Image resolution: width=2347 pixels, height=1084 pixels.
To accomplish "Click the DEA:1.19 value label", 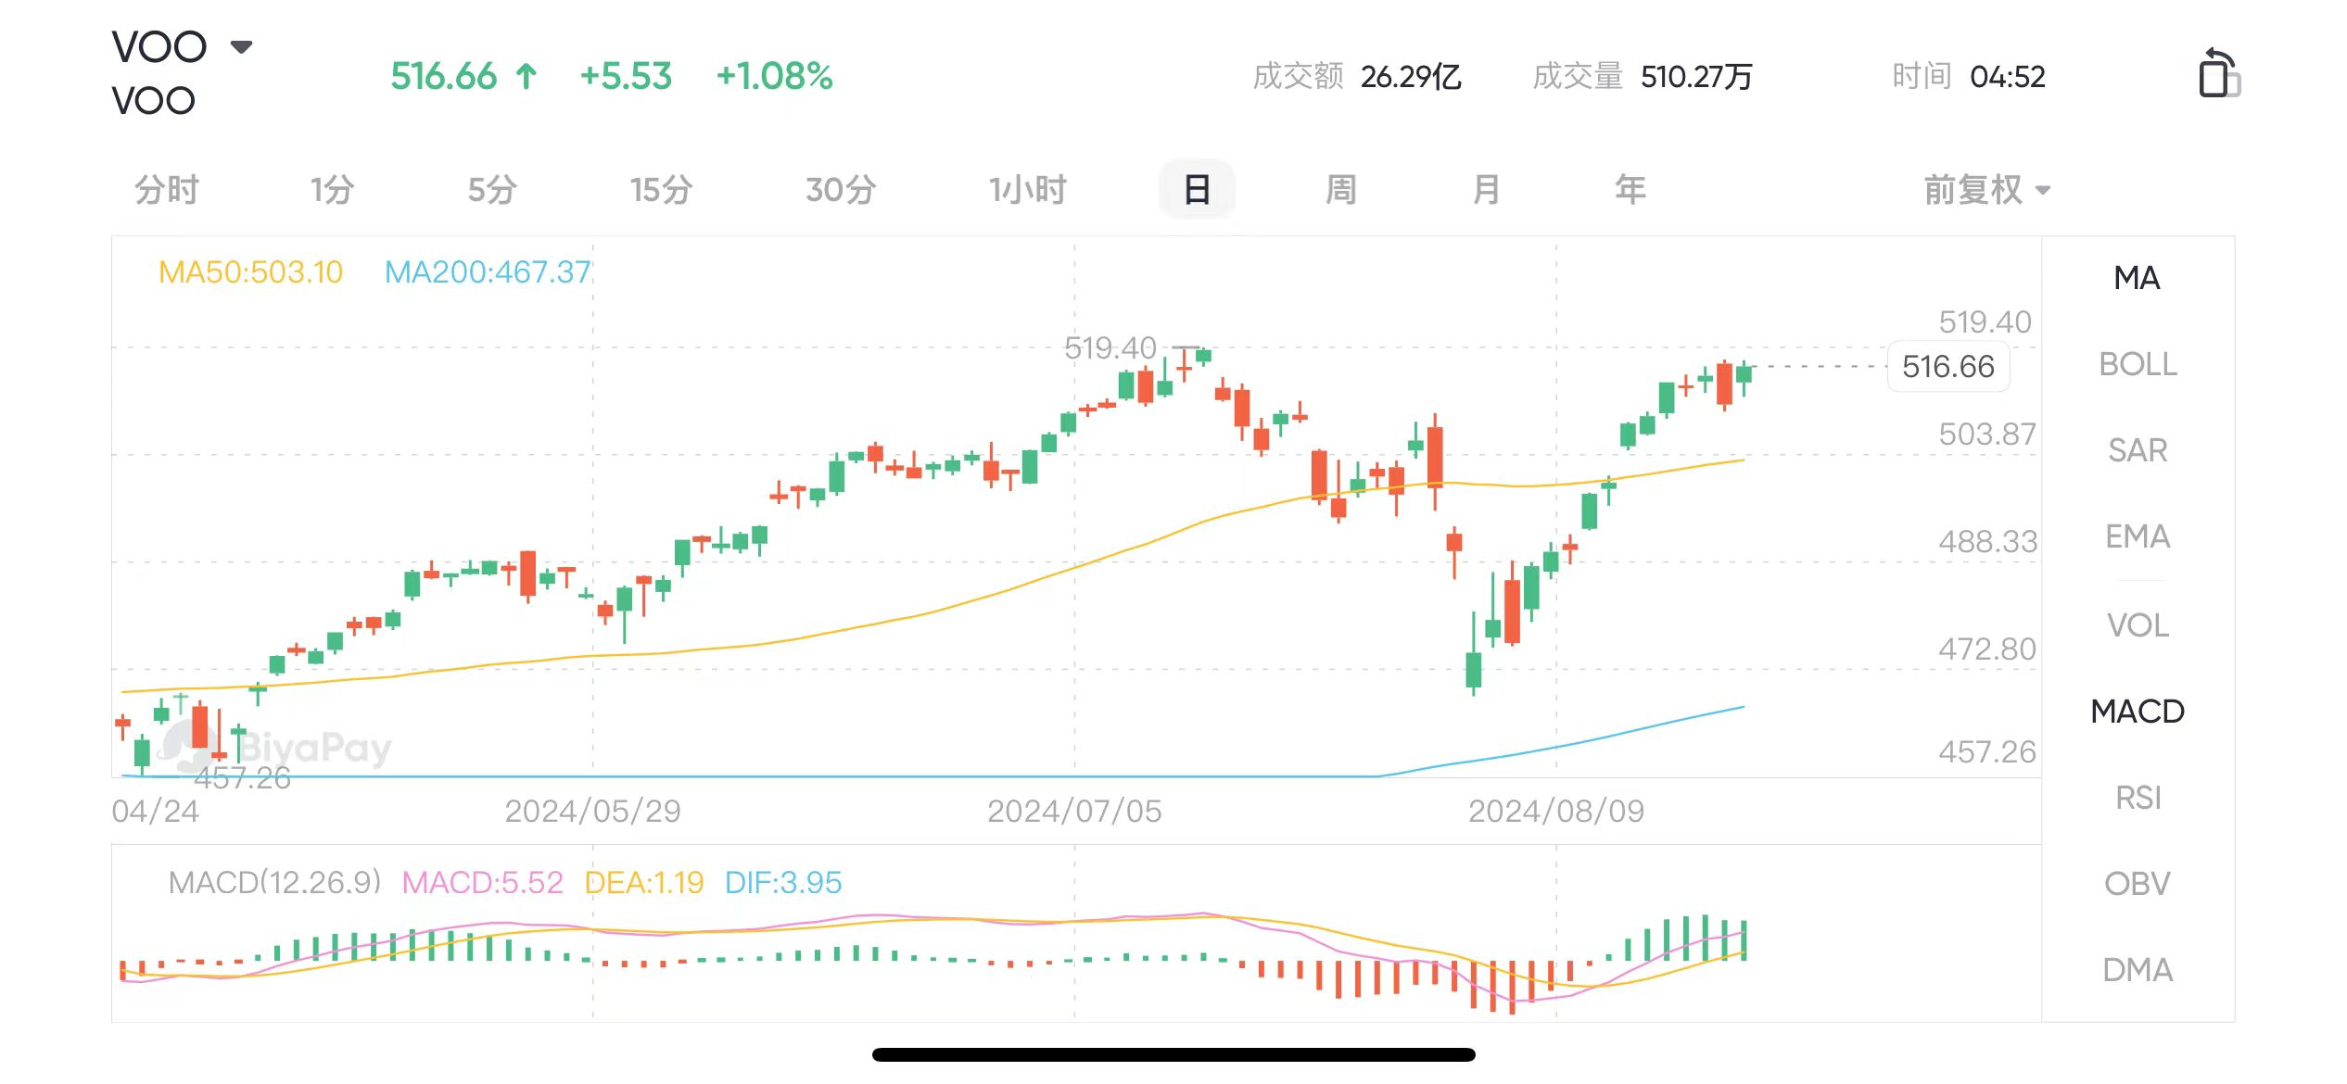I will pyautogui.click(x=644, y=882).
